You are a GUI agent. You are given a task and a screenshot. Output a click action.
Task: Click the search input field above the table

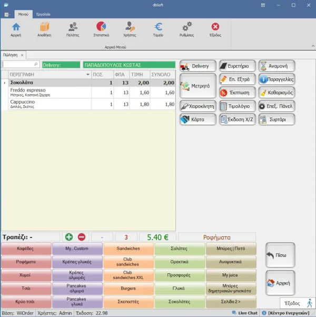pos(21,65)
